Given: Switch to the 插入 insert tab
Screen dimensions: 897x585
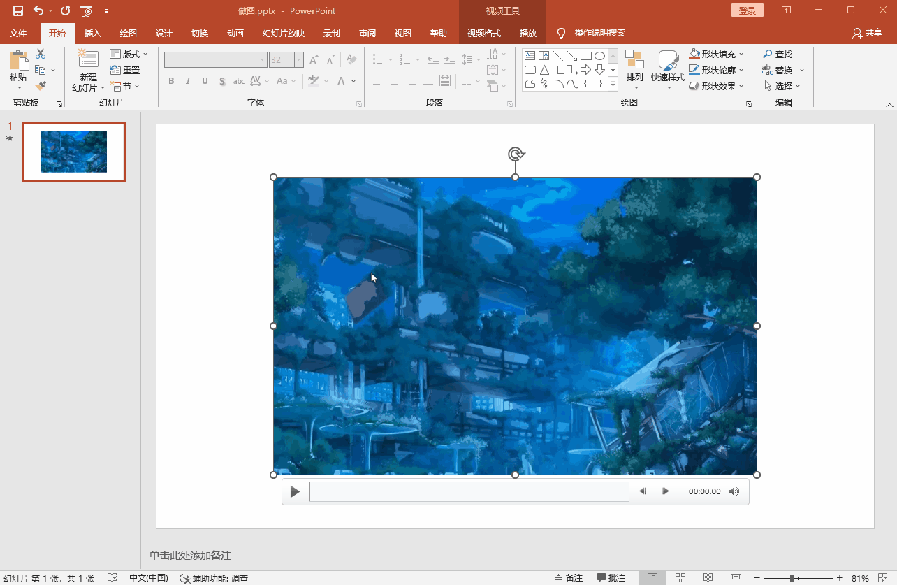Looking at the screenshot, I should (x=92, y=33).
